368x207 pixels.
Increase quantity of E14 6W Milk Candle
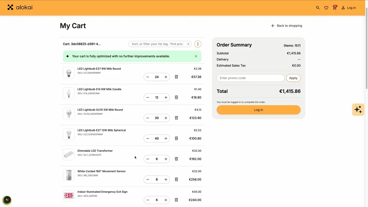pyautogui.click(x=166, y=97)
